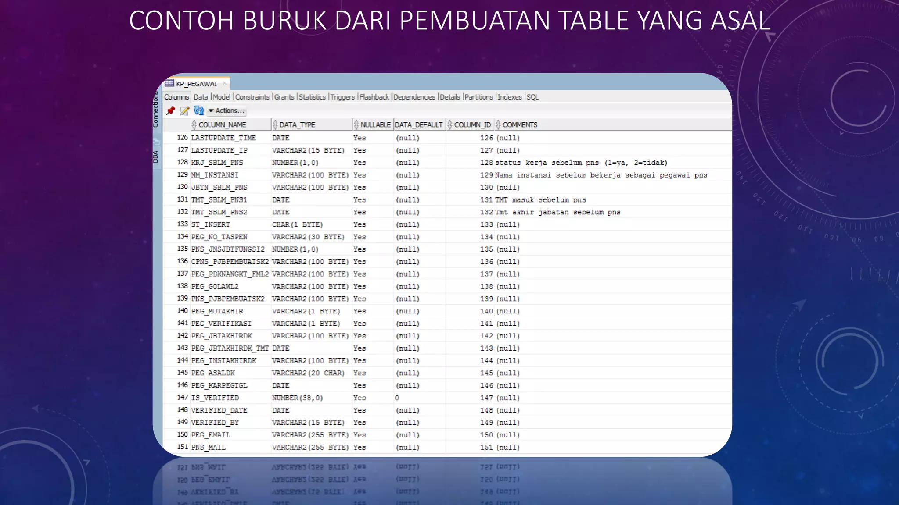Select the KP_PEGAWAI document tab
899x505 pixels.
pyautogui.click(x=197, y=84)
